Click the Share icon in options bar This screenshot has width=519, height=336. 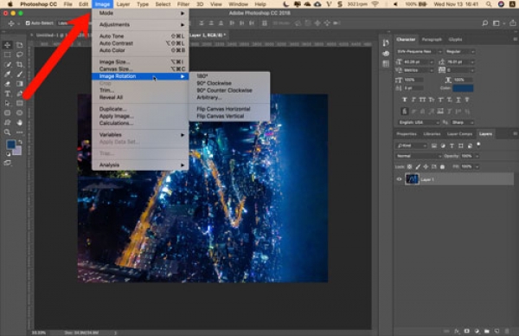pyautogui.click(x=513, y=23)
